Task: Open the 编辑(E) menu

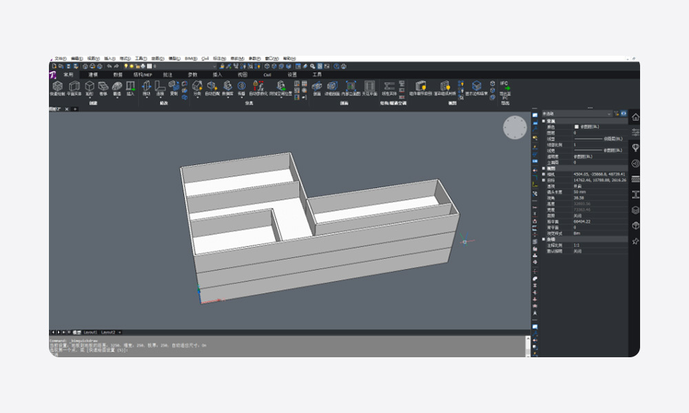Action: pos(76,59)
